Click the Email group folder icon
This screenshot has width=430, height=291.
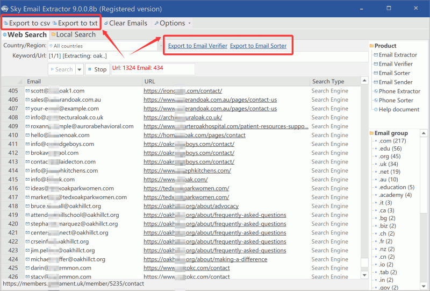(x=371, y=133)
